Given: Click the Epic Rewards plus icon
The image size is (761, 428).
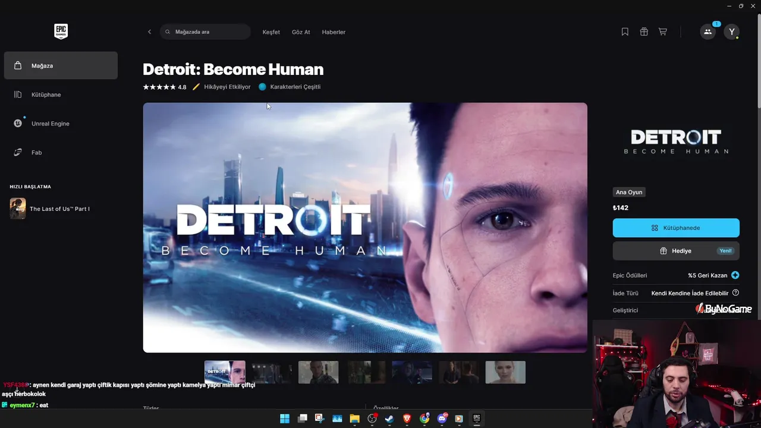Looking at the screenshot, I should pyautogui.click(x=735, y=275).
